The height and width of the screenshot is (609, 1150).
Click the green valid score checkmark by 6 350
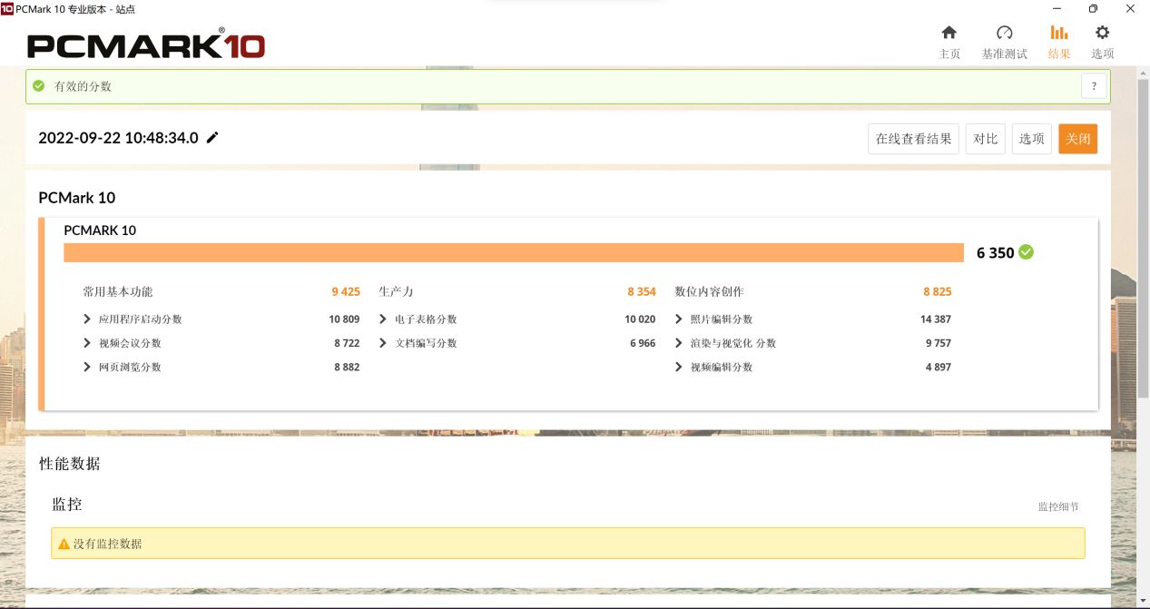pyautogui.click(x=1027, y=252)
